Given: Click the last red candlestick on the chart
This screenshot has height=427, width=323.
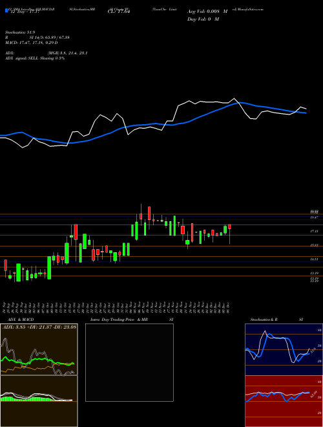Looking at the screenshot, I should click(230, 226).
